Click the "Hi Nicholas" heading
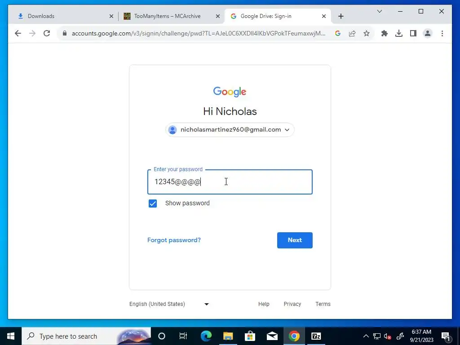This screenshot has height=345, width=460. (x=230, y=111)
